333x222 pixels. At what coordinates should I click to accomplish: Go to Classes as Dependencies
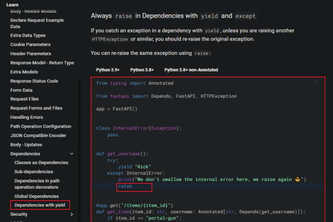point(41,163)
